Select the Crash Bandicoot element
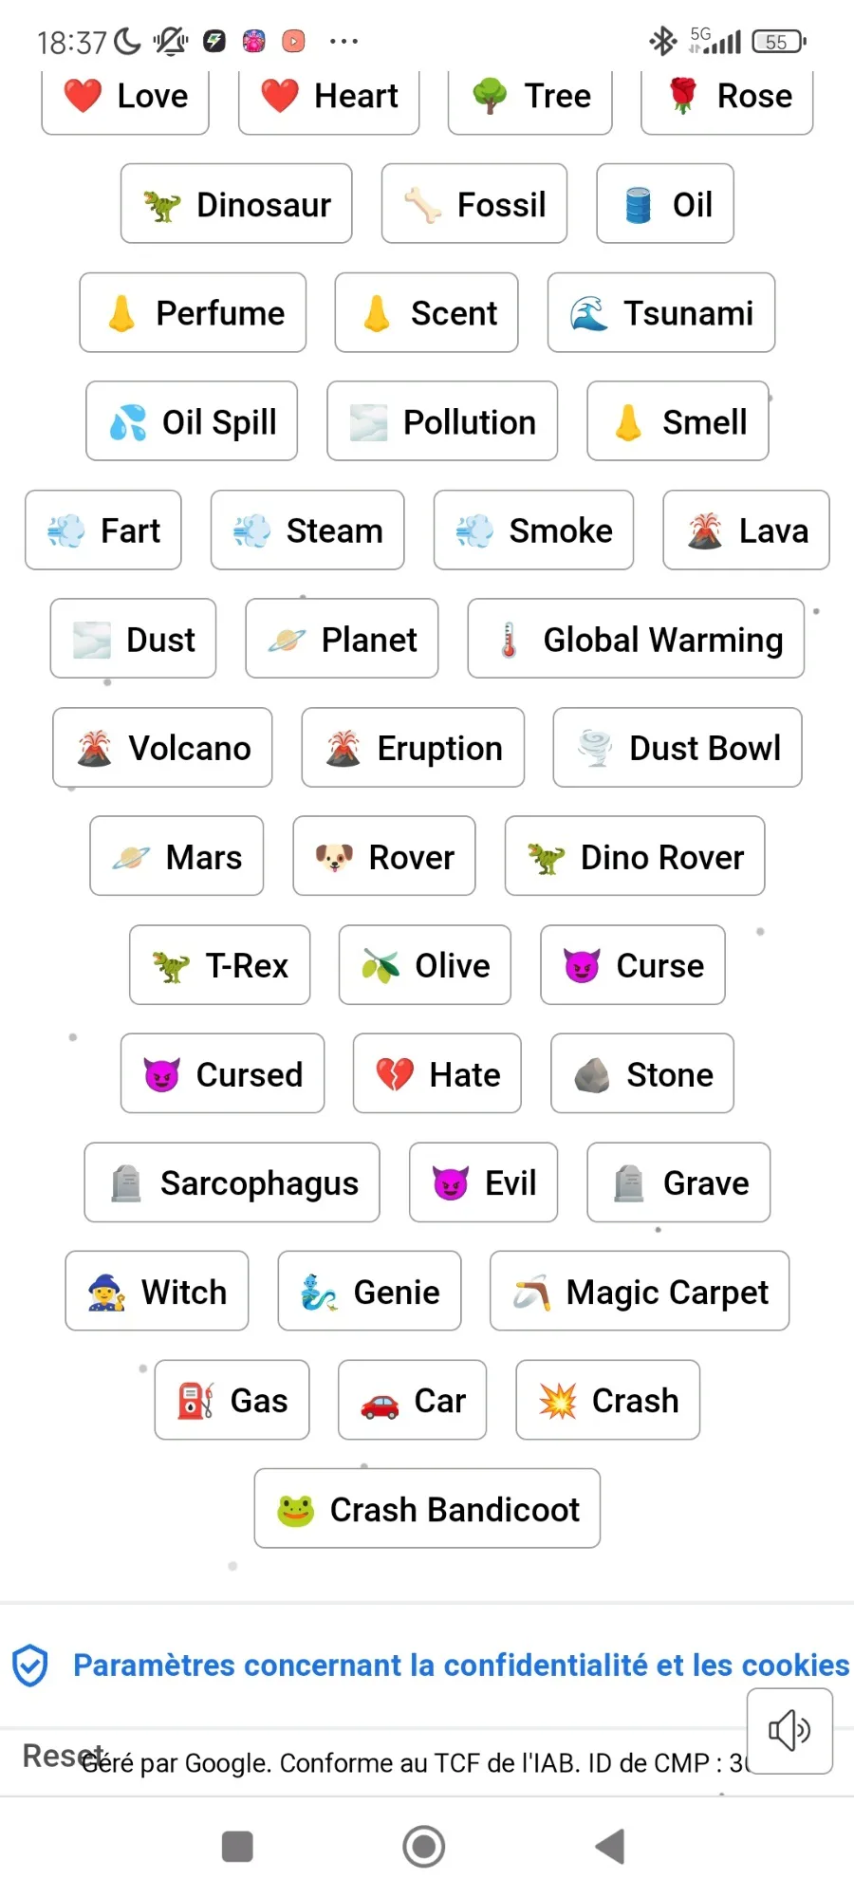 click(427, 1509)
